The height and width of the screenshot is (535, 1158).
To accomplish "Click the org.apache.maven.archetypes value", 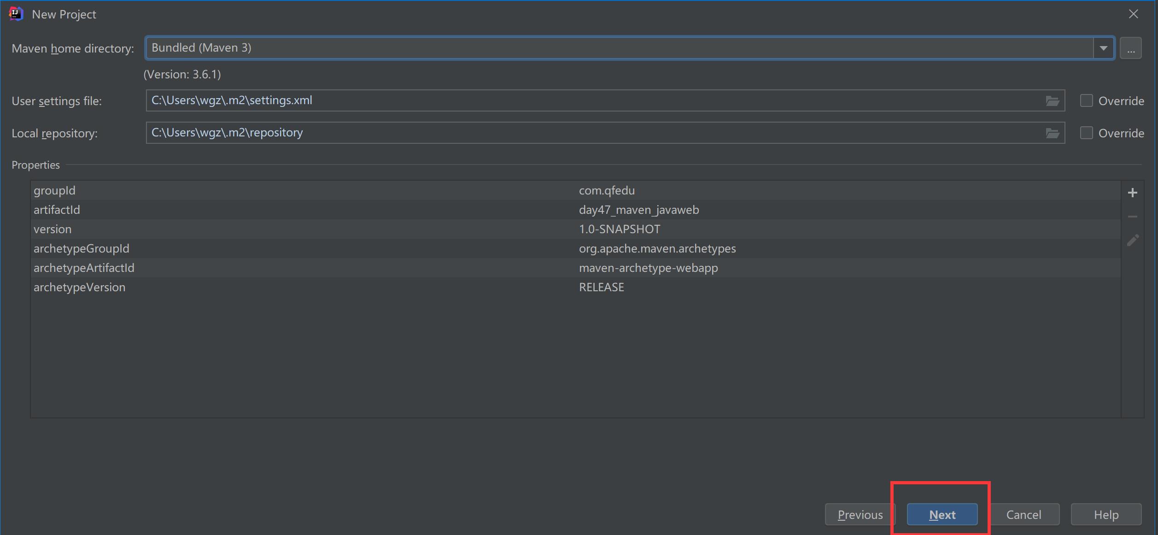I will [x=657, y=248].
